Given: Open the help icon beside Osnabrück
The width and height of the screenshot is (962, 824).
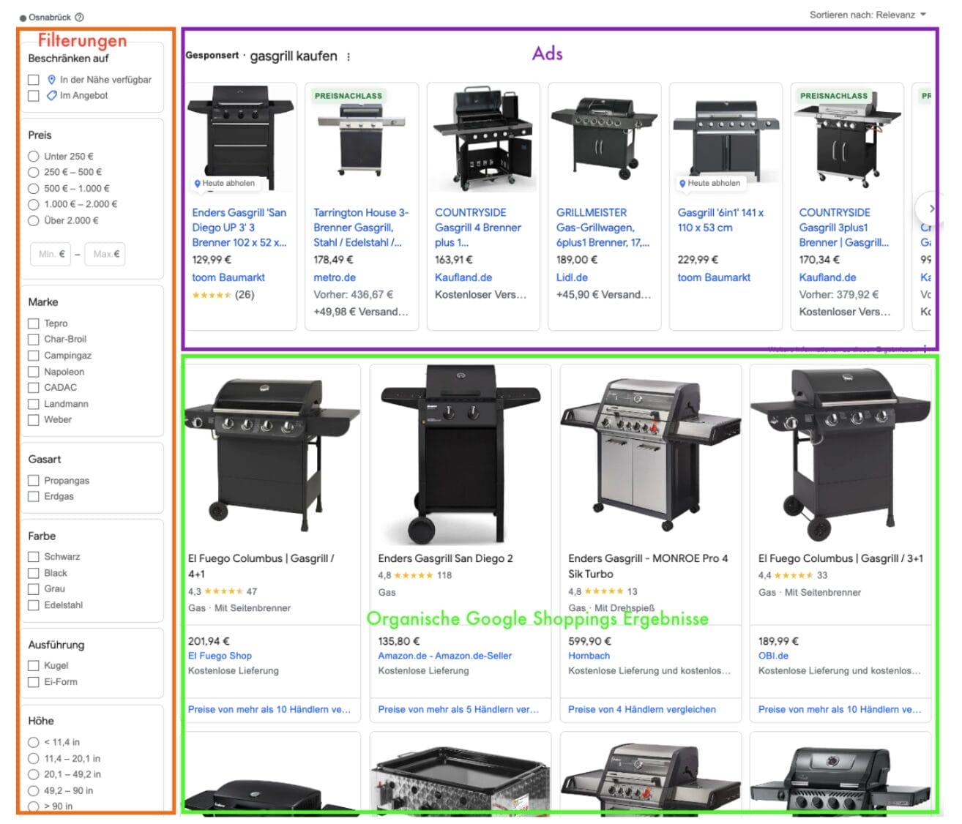Looking at the screenshot, I should coord(81,16).
